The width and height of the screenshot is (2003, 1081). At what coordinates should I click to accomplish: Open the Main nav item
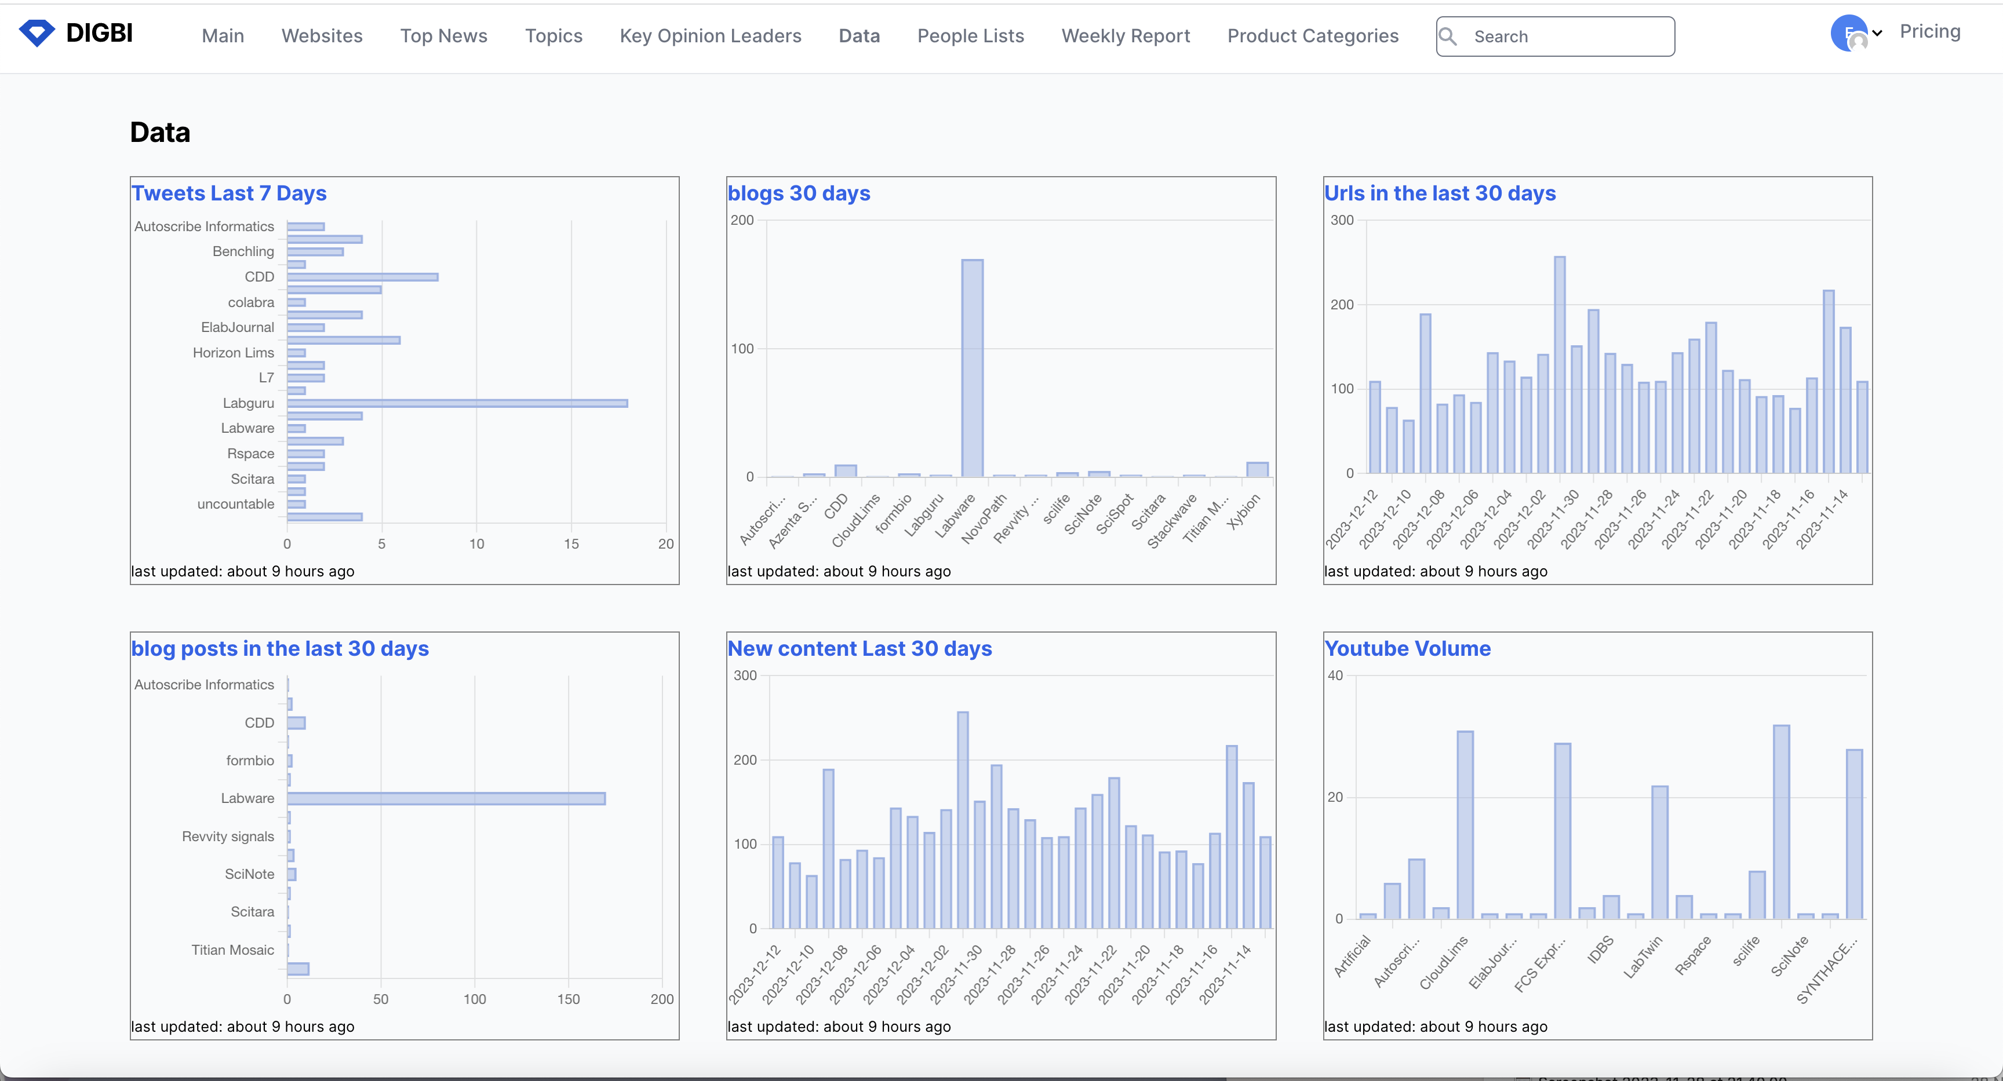click(223, 36)
